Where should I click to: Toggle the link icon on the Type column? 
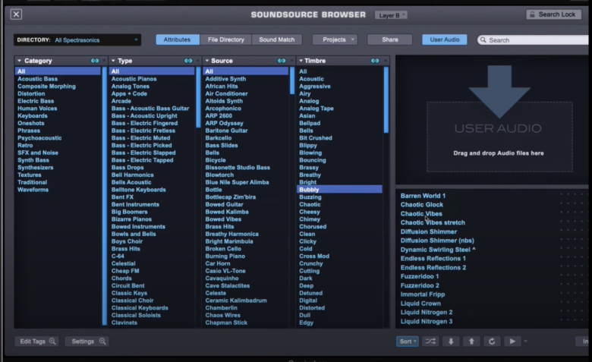[188, 61]
